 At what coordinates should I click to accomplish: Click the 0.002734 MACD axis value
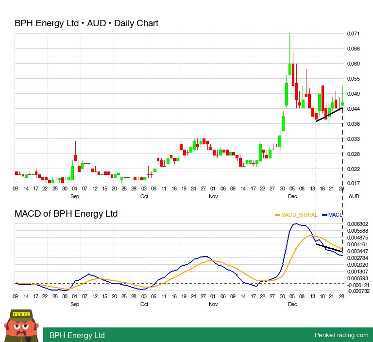pos(357,258)
